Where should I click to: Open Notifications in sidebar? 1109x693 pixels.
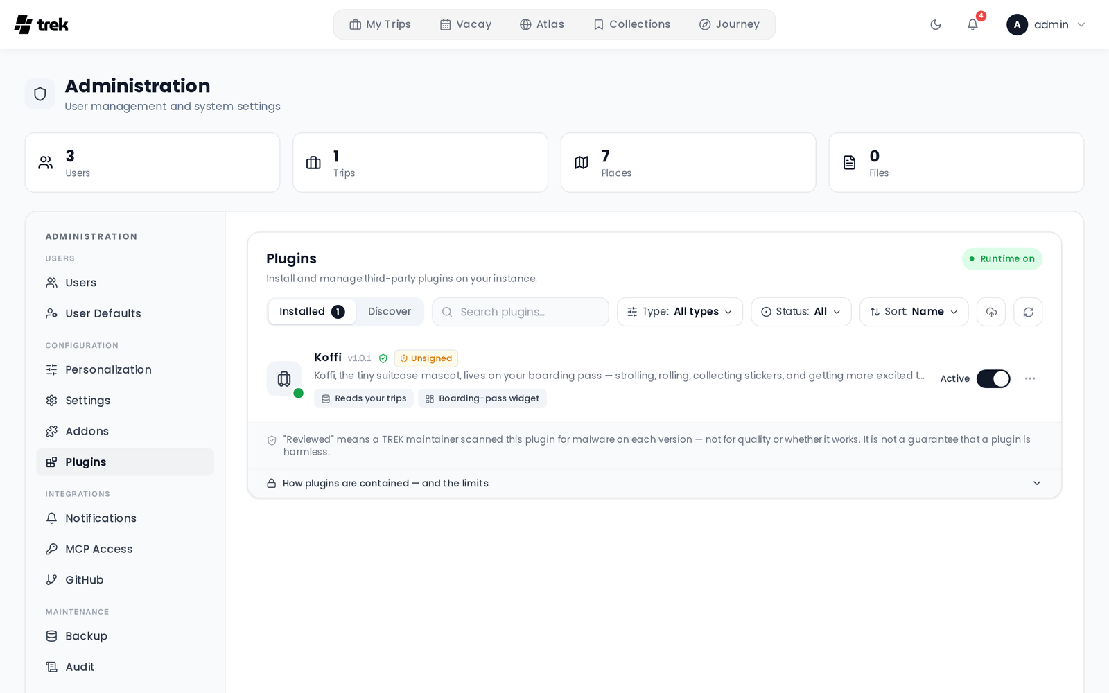point(125,518)
